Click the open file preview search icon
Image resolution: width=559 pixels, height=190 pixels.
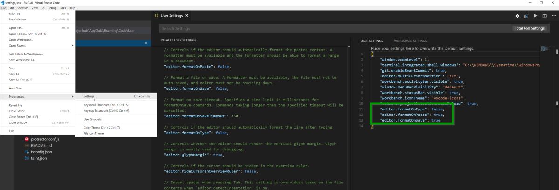(x=526, y=16)
